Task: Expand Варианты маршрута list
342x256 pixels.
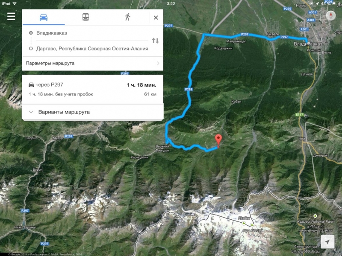Action: tap(93, 112)
